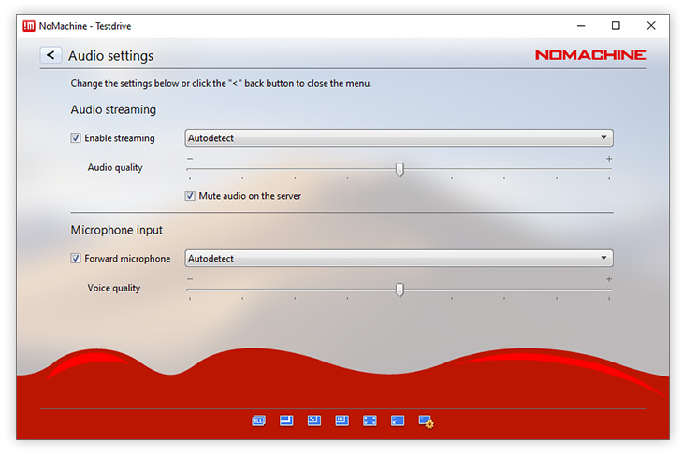
Task: Click the fit to window icon
Action: point(314,421)
